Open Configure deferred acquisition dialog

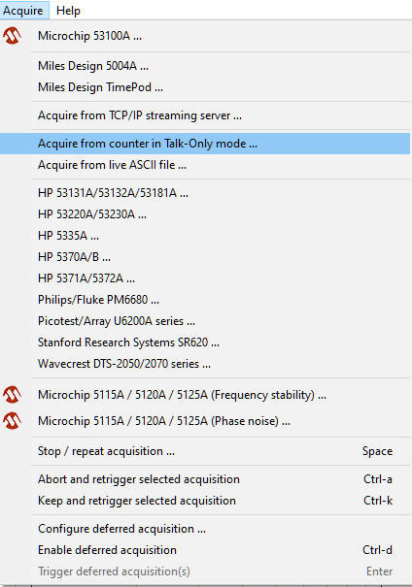coord(205,529)
